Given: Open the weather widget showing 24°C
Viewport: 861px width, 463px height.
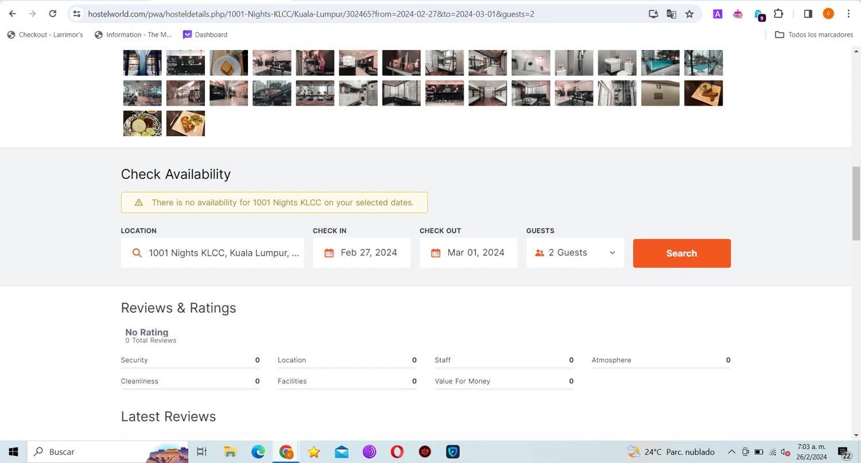Looking at the screenshot, I should (x=670, y=452).
